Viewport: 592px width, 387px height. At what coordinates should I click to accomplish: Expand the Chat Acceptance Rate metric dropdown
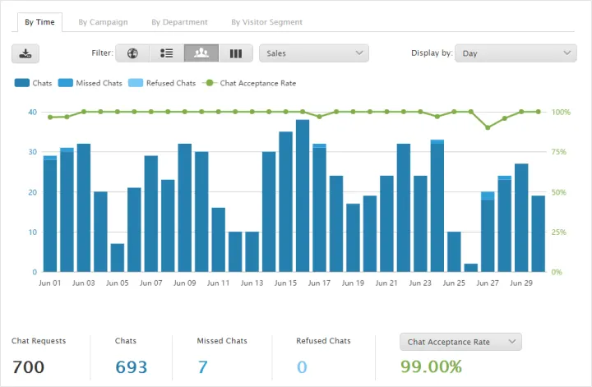[460, 342]
